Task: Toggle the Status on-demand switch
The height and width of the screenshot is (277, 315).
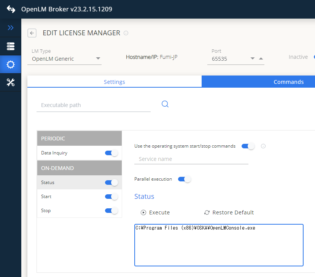Action: [111, 183]
